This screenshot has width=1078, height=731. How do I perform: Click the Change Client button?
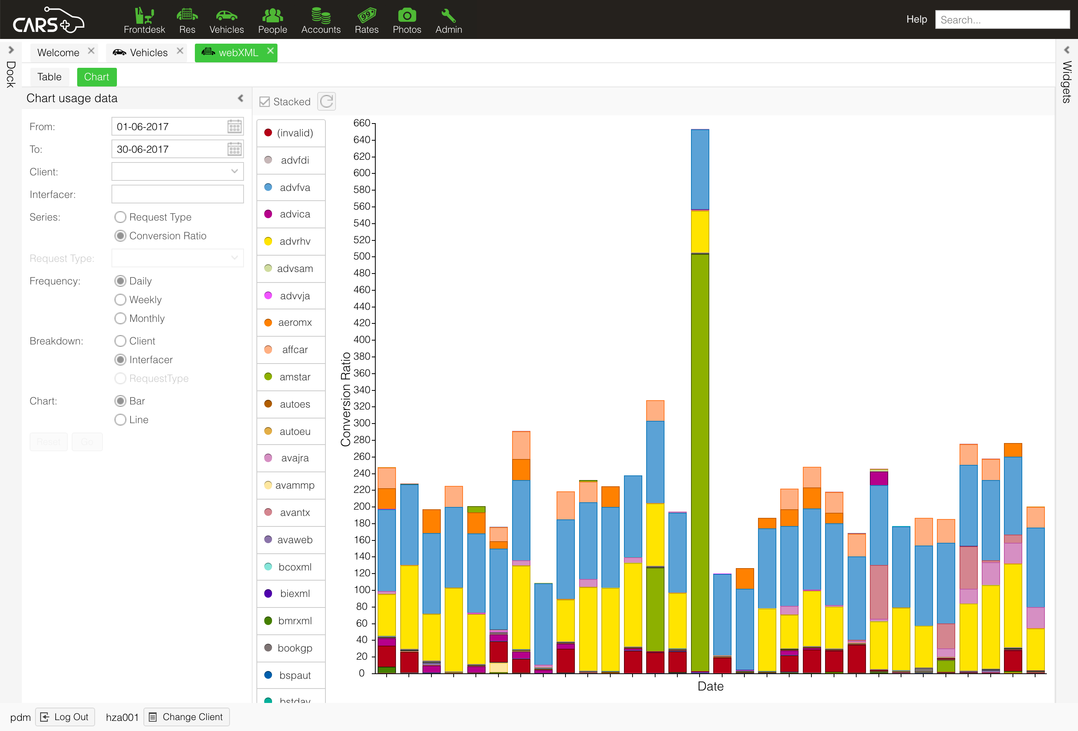tap(186, 717)
